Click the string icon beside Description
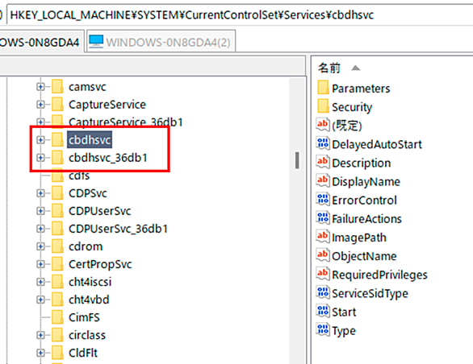The image size is (473, 364). [323, 163]
